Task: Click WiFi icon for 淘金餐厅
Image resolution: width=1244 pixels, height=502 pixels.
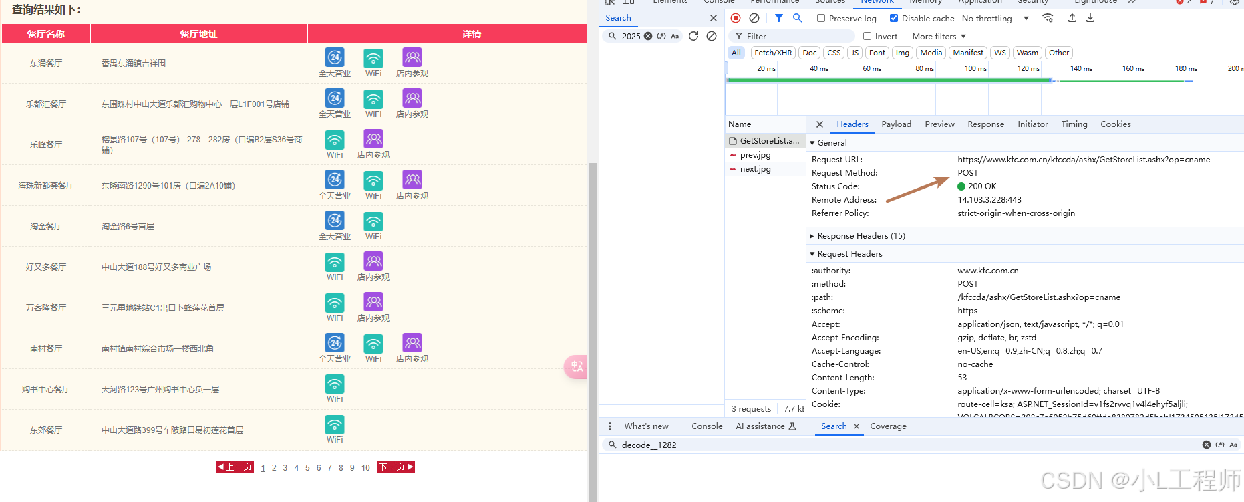Action: coord(373,221)
